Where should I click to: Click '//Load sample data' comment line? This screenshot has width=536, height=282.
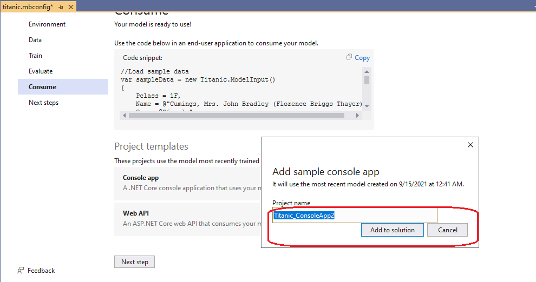(x=154, y=72)
